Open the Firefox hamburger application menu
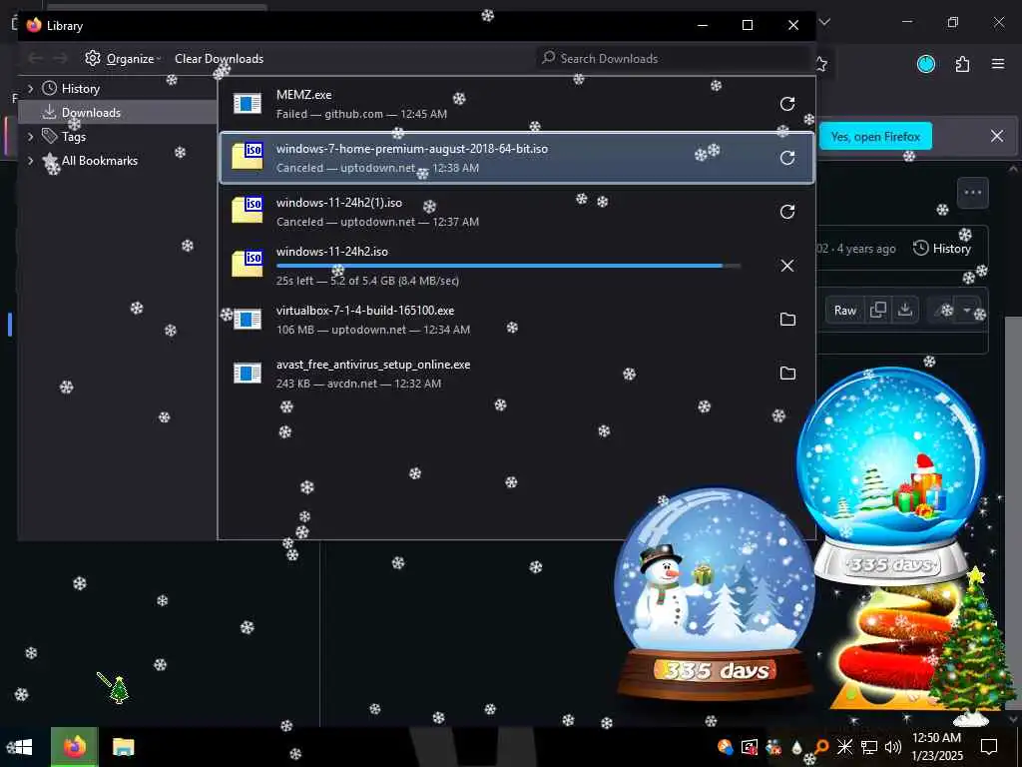1022x767 pixels. tap(997, 64)
